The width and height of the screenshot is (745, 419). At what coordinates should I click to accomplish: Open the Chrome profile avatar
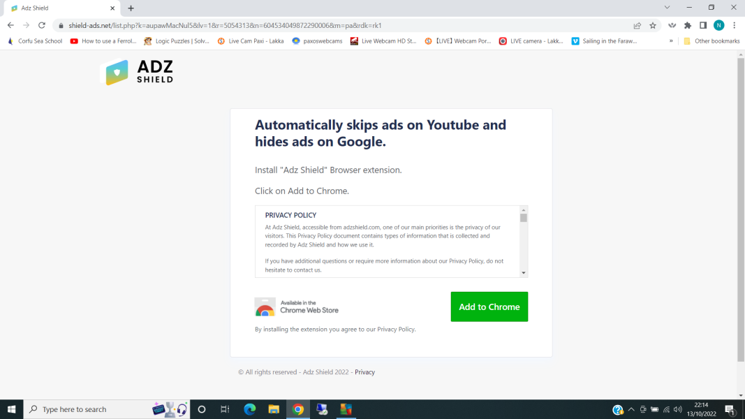[x=718, y=24]
